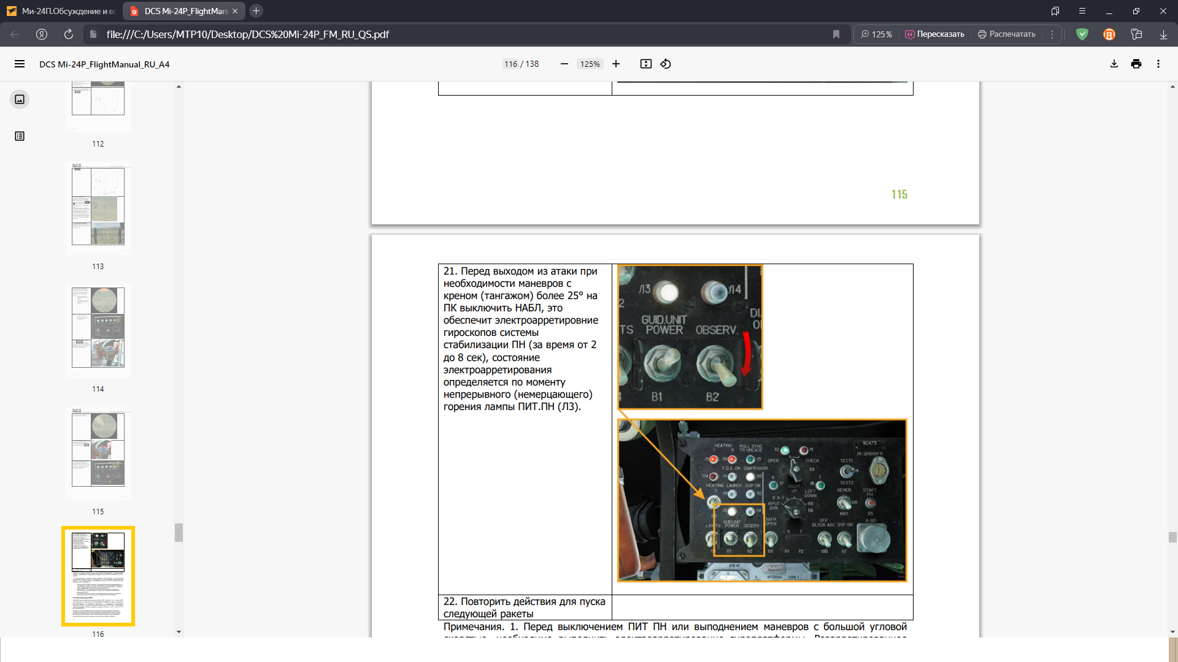This screenshot has width=1178, height=662.
Task: Open a new browser tab
Action: click(x=256, y=10)
